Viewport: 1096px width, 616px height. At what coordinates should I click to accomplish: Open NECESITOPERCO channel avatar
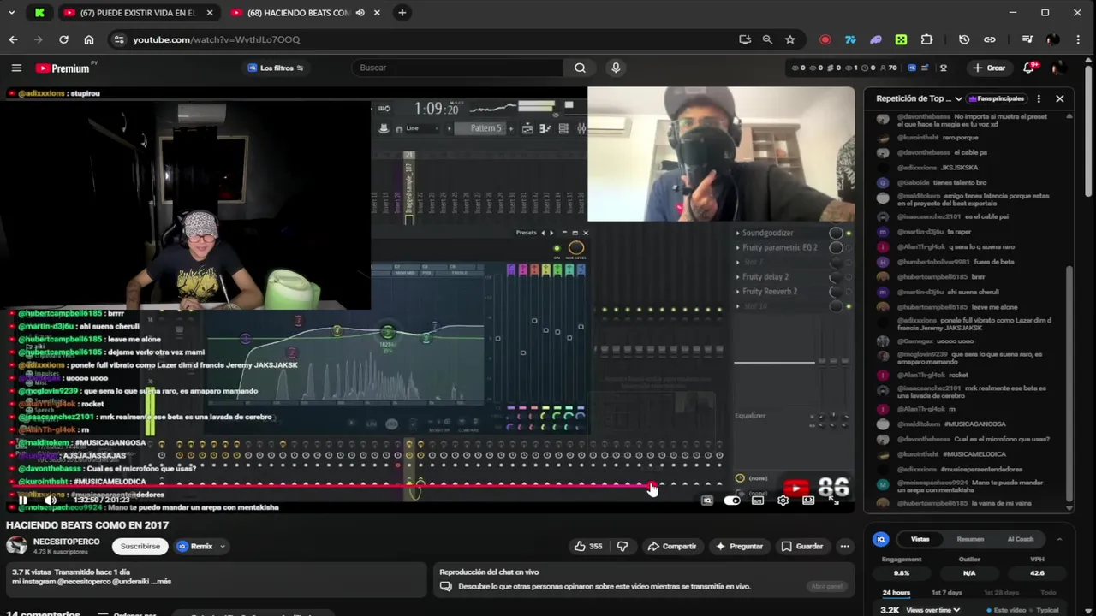click(16, 546)
